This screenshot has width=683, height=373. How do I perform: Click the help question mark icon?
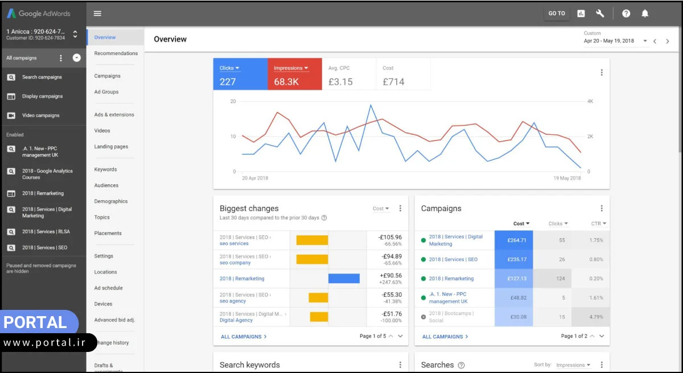coord(626,14)
